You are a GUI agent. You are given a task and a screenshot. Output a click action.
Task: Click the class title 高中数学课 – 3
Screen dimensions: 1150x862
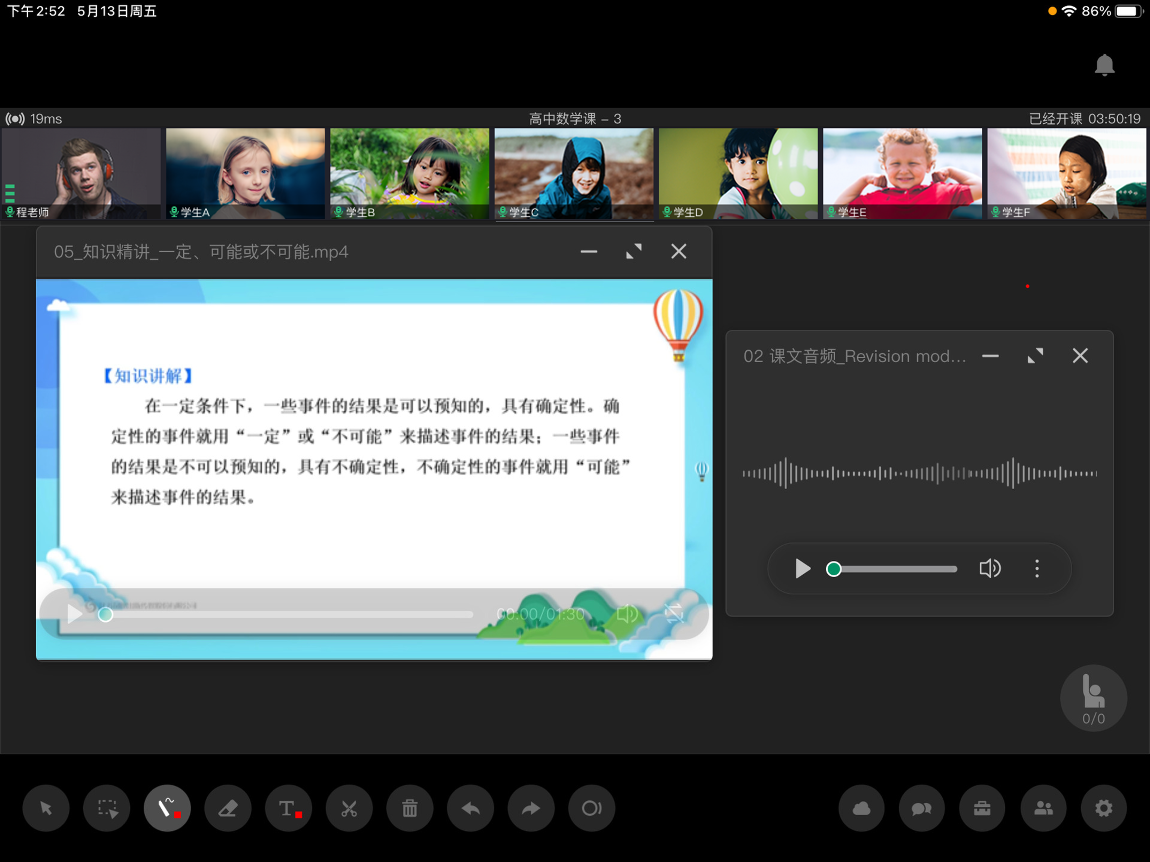tap(575, 119)
